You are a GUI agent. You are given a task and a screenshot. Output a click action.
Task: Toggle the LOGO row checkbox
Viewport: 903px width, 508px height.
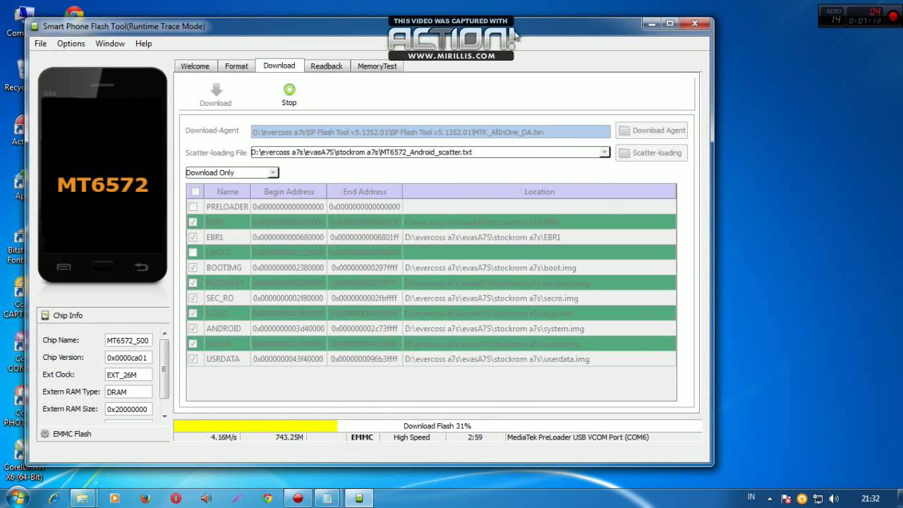(193, 313)
